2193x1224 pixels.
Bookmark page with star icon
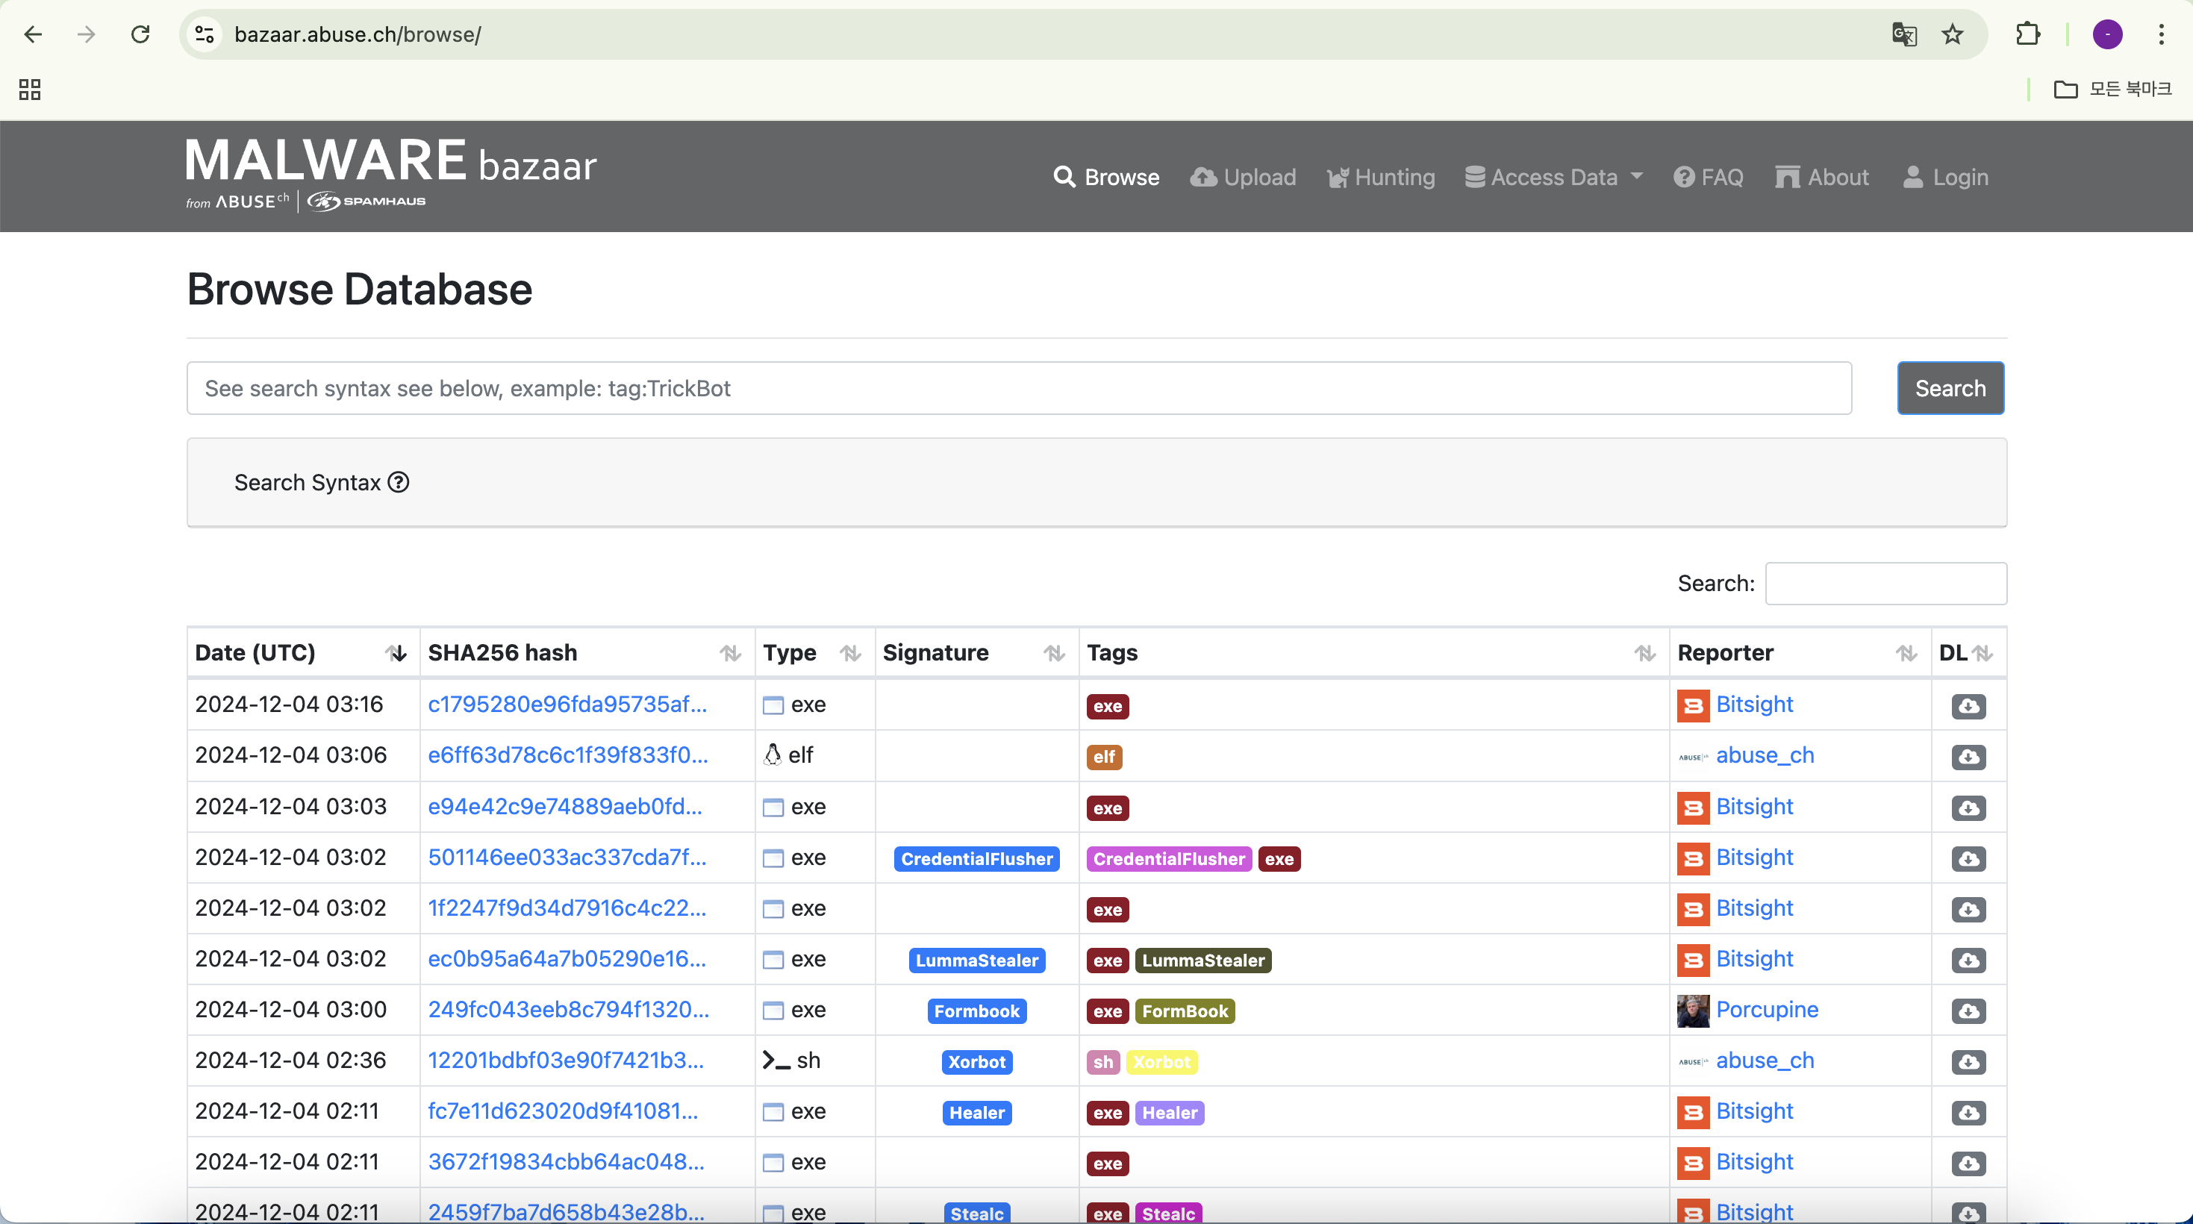(x=1952, y=35)
